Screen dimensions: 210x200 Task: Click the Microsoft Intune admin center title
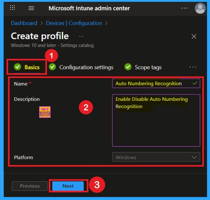coord(89,8)
